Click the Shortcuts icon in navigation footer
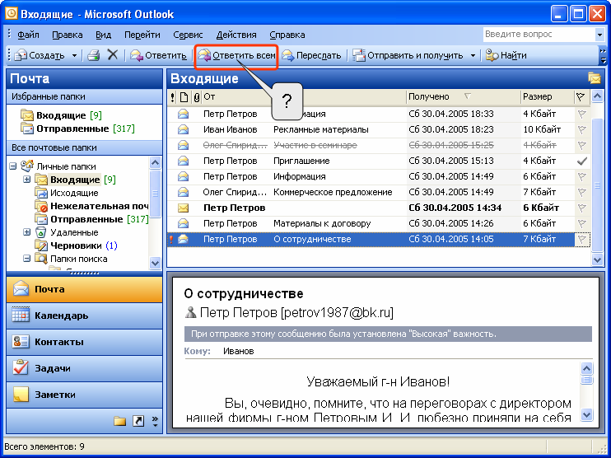Viewport: 611px width, 458px height. pos(138,421)
